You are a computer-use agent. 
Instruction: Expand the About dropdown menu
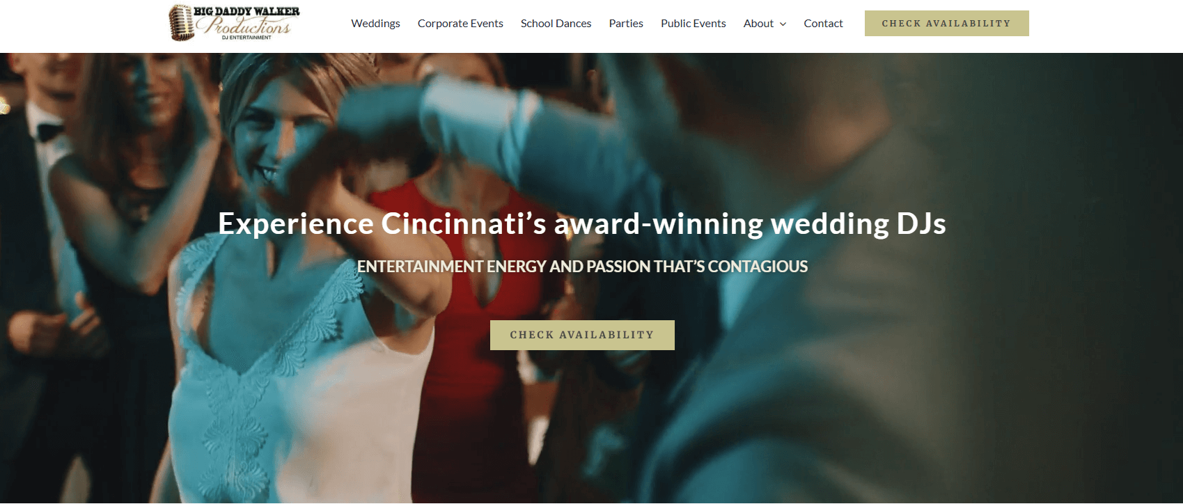point(765,23)
